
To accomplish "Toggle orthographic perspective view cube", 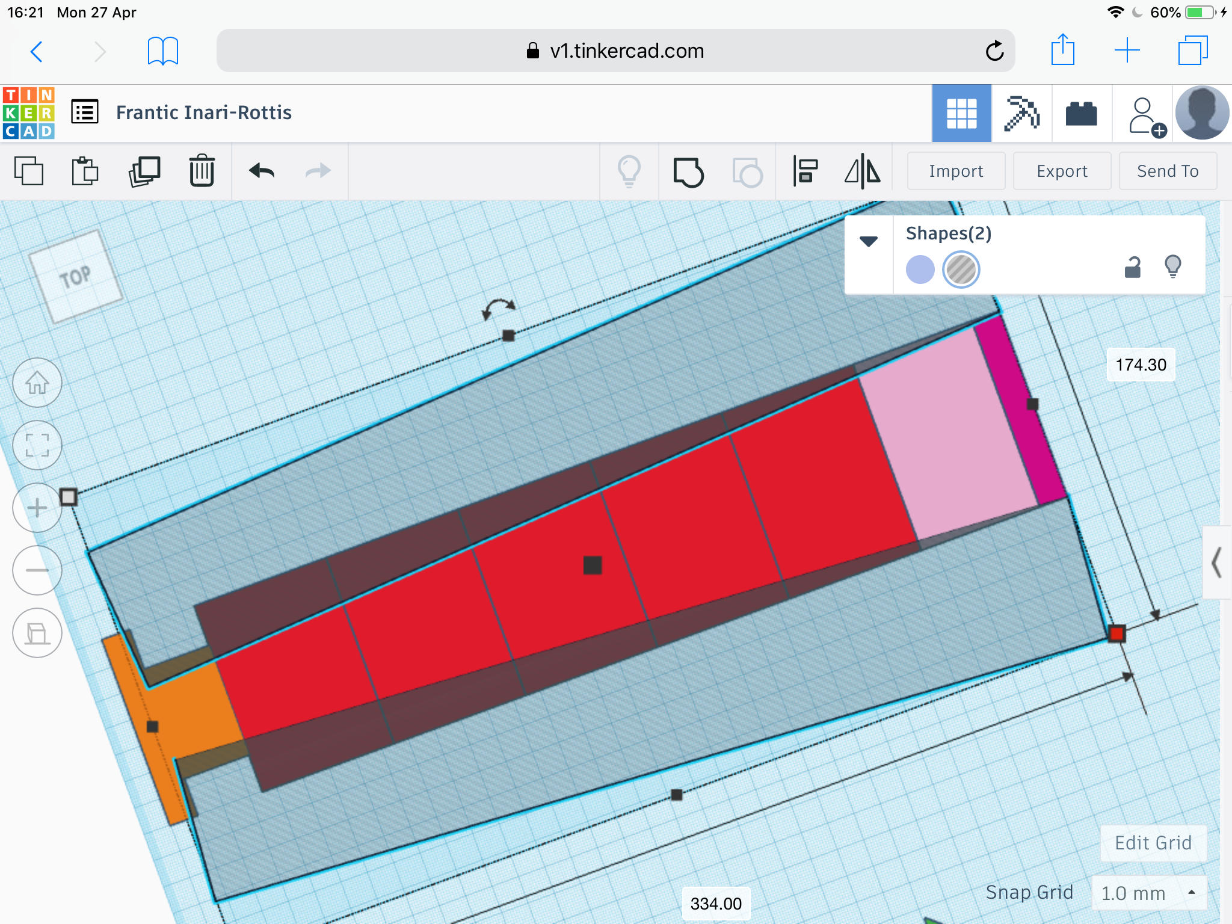I will click(x=37, y=633).
